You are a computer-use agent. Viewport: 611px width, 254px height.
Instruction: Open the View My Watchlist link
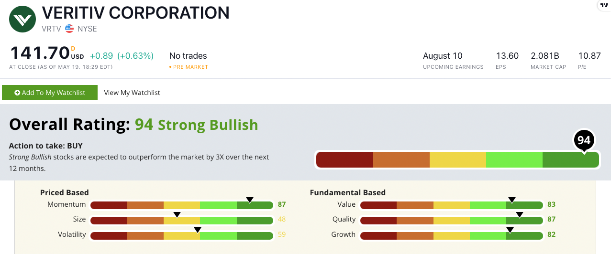132,93
